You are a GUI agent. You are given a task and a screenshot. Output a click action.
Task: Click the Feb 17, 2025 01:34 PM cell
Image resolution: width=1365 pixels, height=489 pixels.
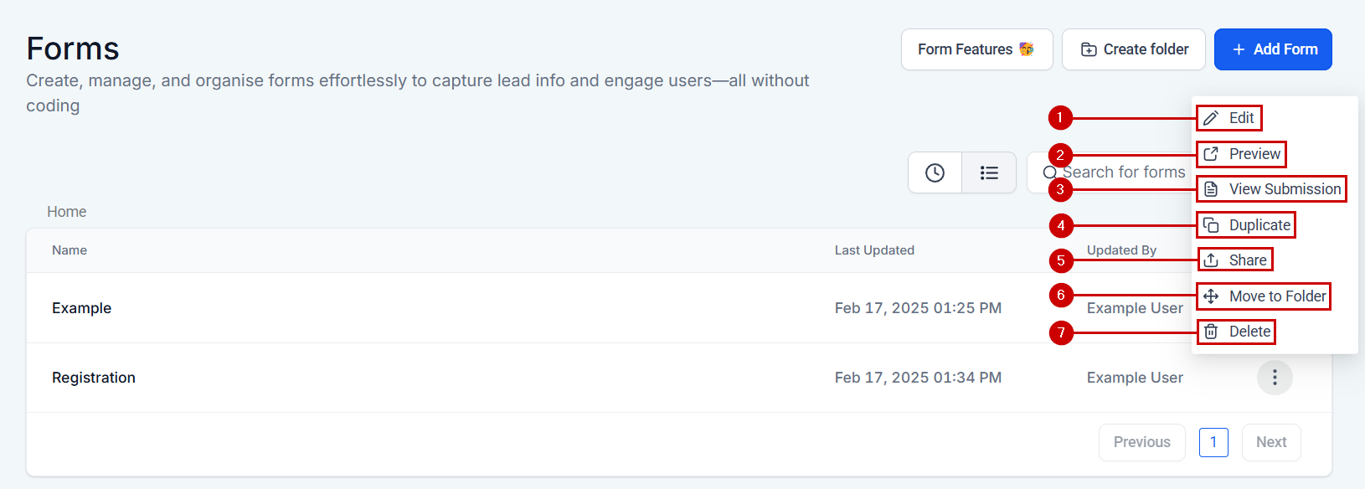point(918,378)
